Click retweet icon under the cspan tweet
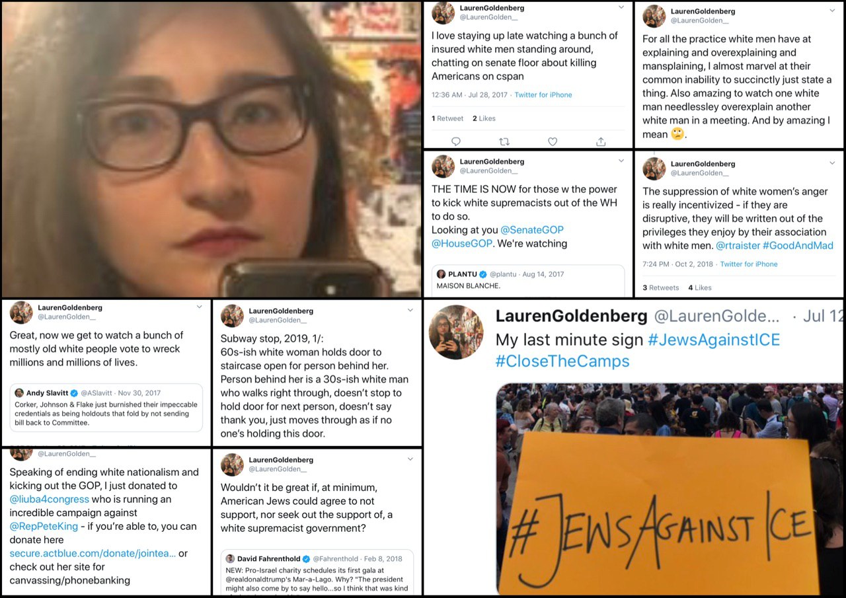Image resolution: width=846 pixels, height=598 pixels. pos(504,141)
